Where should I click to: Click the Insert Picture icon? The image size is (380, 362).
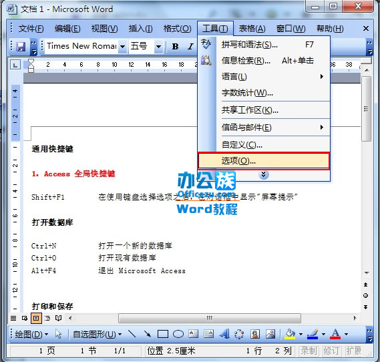point(270,334)
